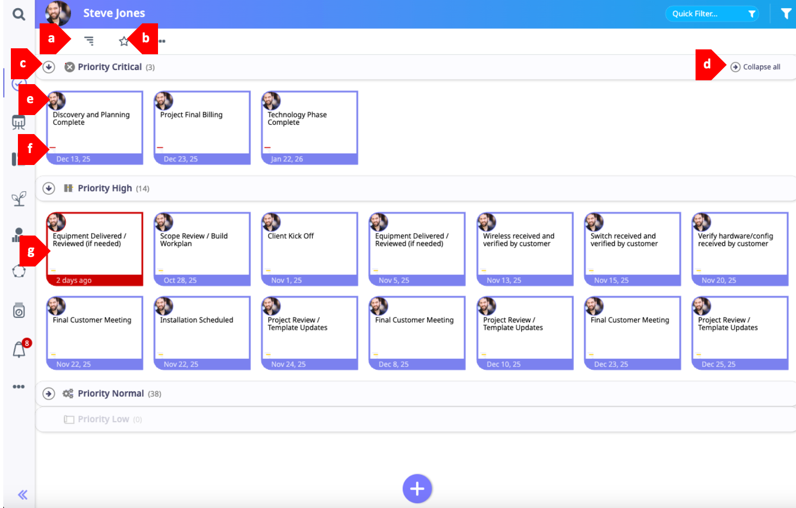796x508 pixels.
Task: Open the Project Final Billing card
Action: [201, 128]
